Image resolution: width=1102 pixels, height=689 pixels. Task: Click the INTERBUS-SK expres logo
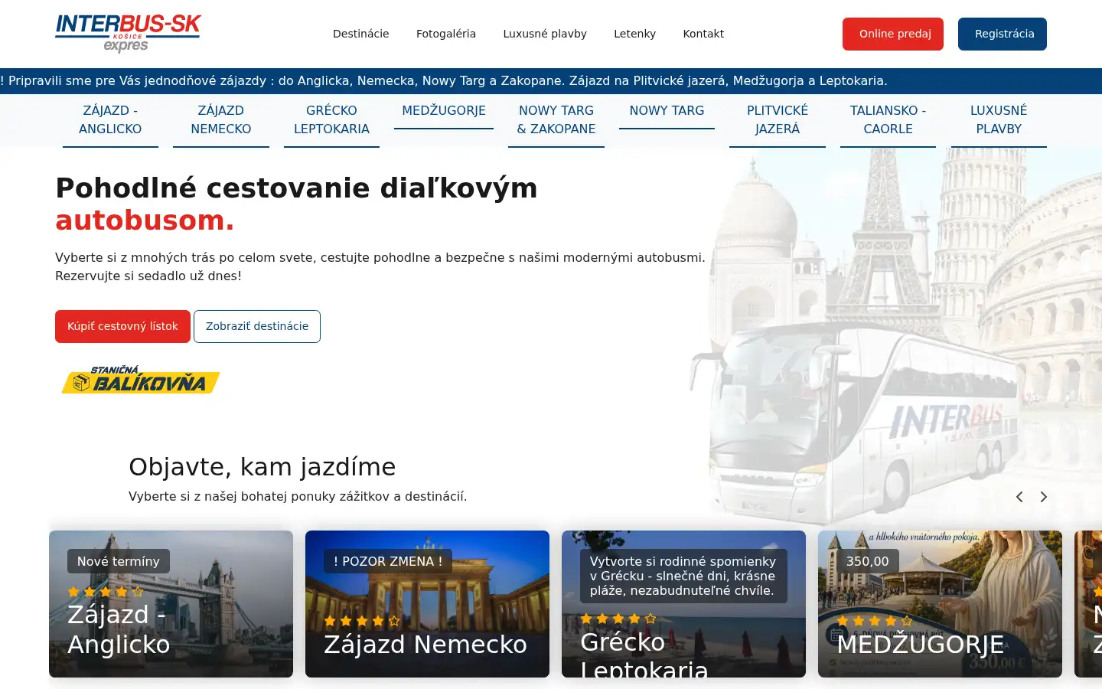tap(128, 34)
